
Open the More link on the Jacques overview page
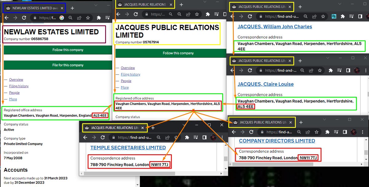point(125,88)
